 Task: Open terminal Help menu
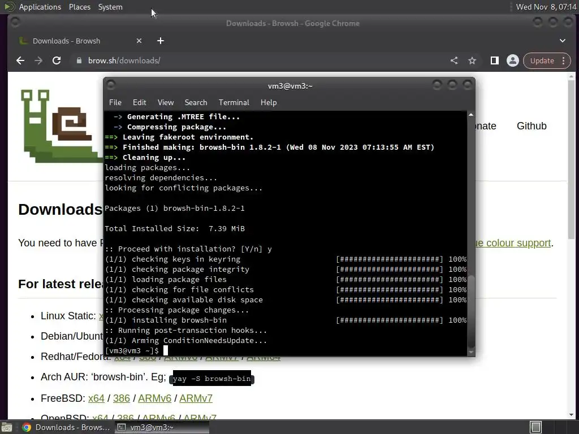point(269,102)
